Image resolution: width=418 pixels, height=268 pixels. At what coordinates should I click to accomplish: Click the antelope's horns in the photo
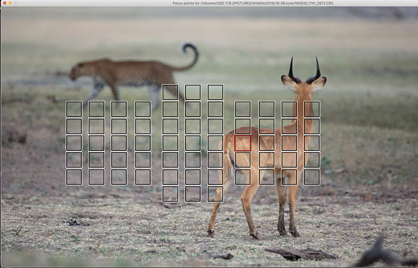click(304, 70)
